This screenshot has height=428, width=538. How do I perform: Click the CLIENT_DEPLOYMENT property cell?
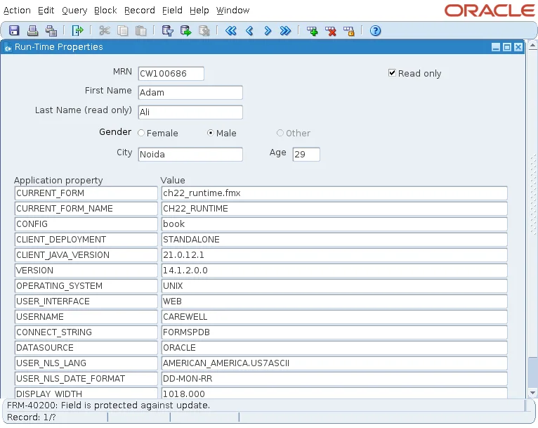tap(86, 240)
